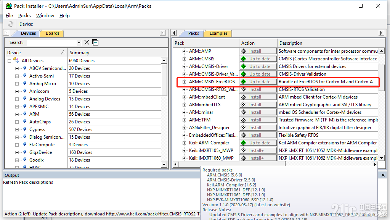Screen dimensions: 390x220
Task: Clear the device search with X icon
Action: coord(87,42)
